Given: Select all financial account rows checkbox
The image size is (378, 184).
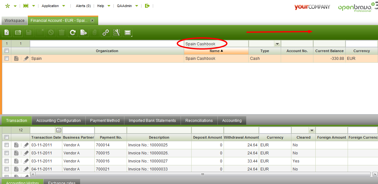Looking at the screenshot, I should [7, 51].
